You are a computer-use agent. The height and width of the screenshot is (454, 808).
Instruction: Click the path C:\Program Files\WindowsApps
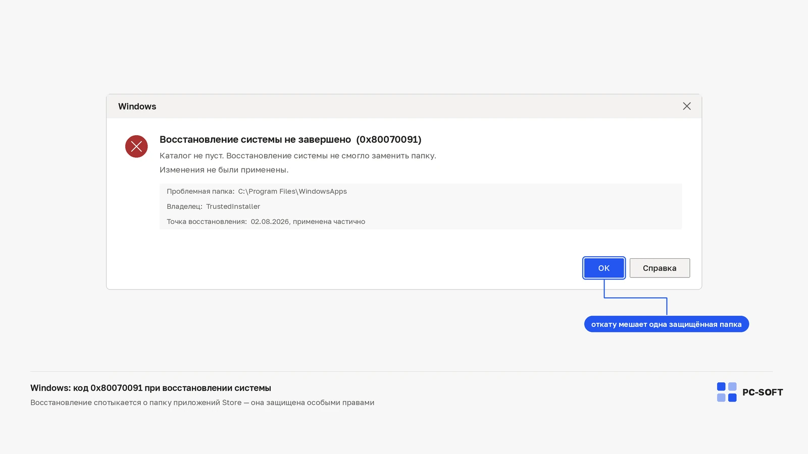pos(292,191)
